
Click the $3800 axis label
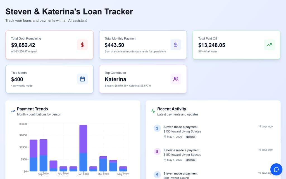pos(23,124)
